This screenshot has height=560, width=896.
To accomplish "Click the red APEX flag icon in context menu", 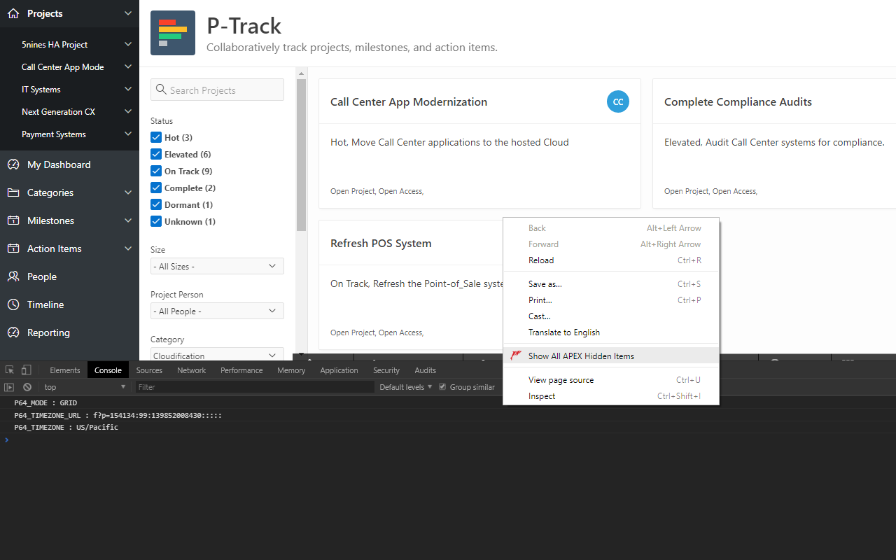I will (516, 356).
